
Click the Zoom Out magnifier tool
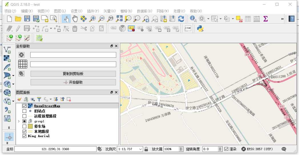pos(101,18)
